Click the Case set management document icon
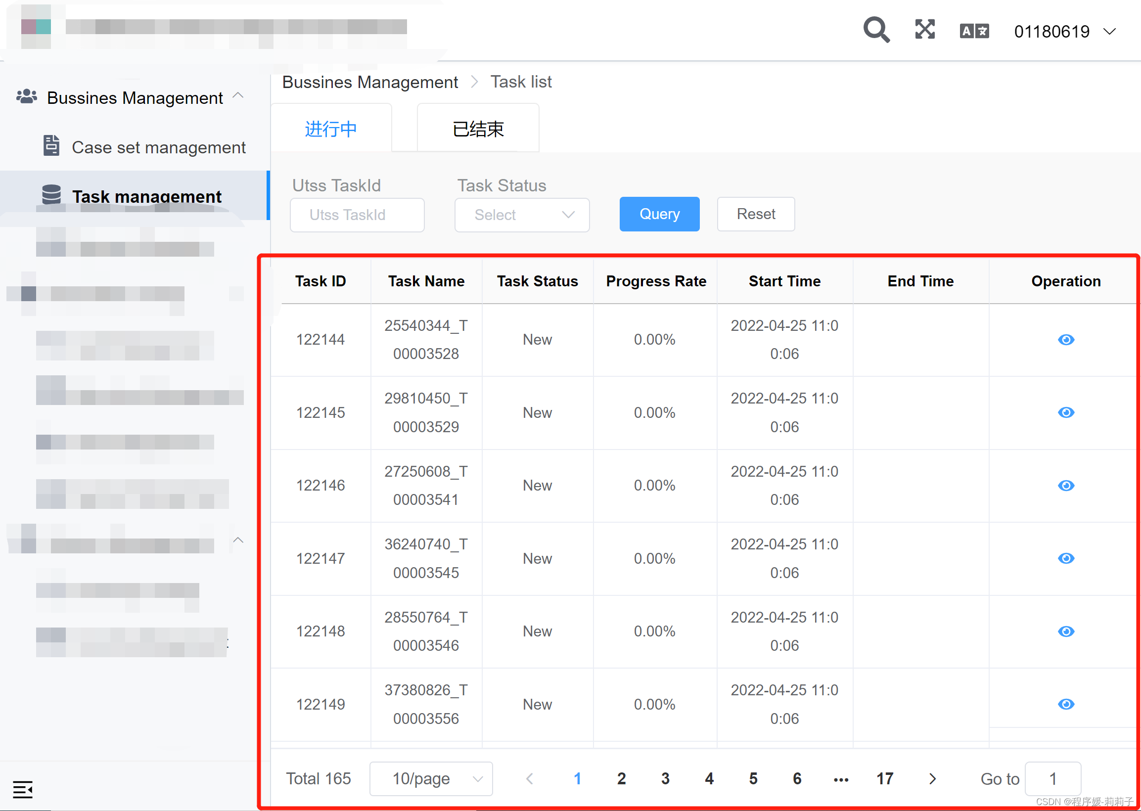The width and height of the screenshot is (1141, 811). [51, 146]
